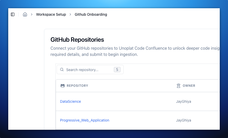
Task: Click the Connect your GitHub repositories description
Action: 135,51
